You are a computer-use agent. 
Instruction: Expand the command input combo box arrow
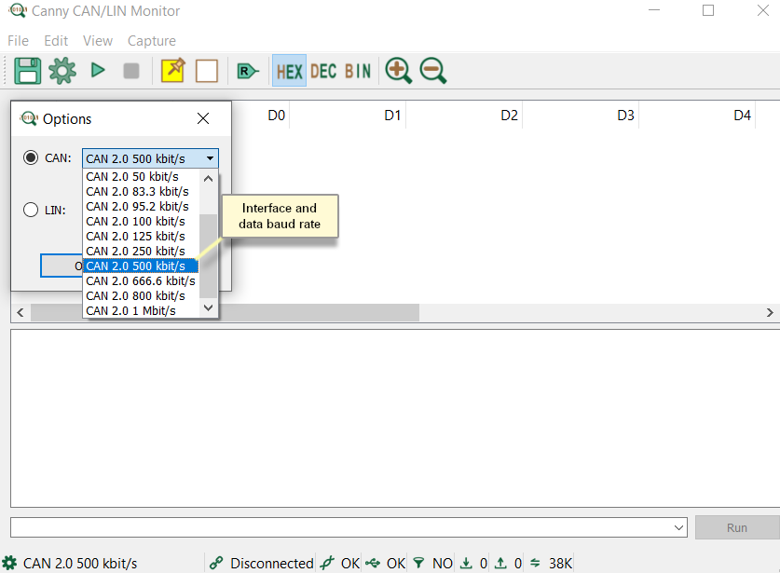679,527
